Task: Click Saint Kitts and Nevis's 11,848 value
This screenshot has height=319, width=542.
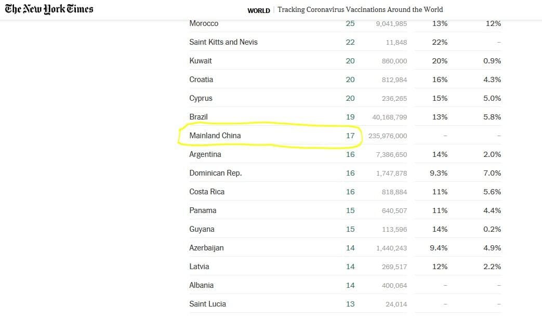Action: [x=396, y=43]
